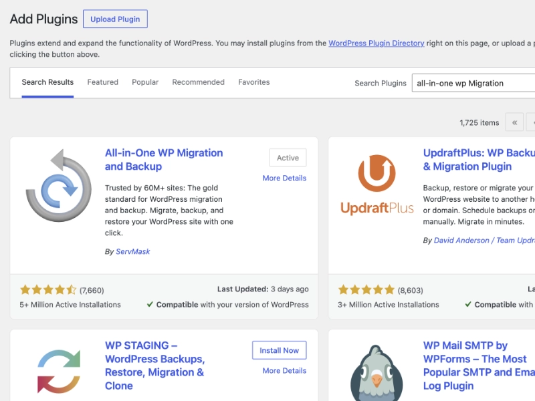This screenshot has width=535, height=401.
Task: Open the Favorites tab
Action: (x=254, y=82)
